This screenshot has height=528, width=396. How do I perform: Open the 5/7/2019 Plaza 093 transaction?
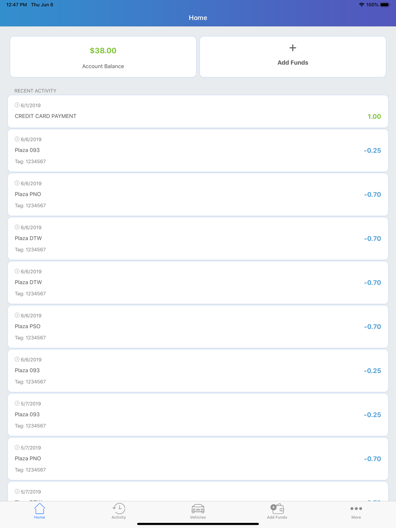point(198,414)
